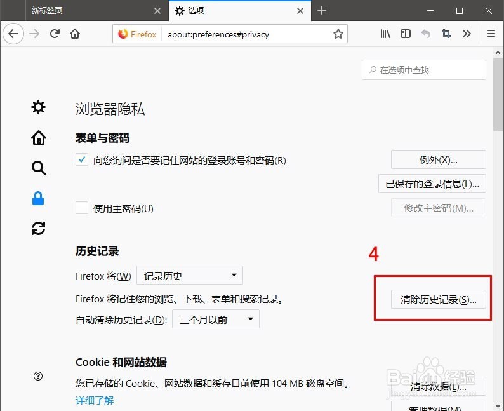This screenshot has width=504, height=411.
Task: Open the Firefox hamburger menu
Action: pyautogui.click(x=491, y=34)
